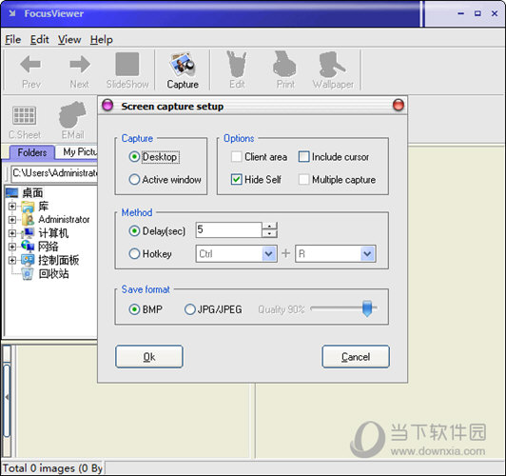Click the left panel vertical scrollbar
Viewport: 506px width, 476px height.
click(x=7, y=401)
